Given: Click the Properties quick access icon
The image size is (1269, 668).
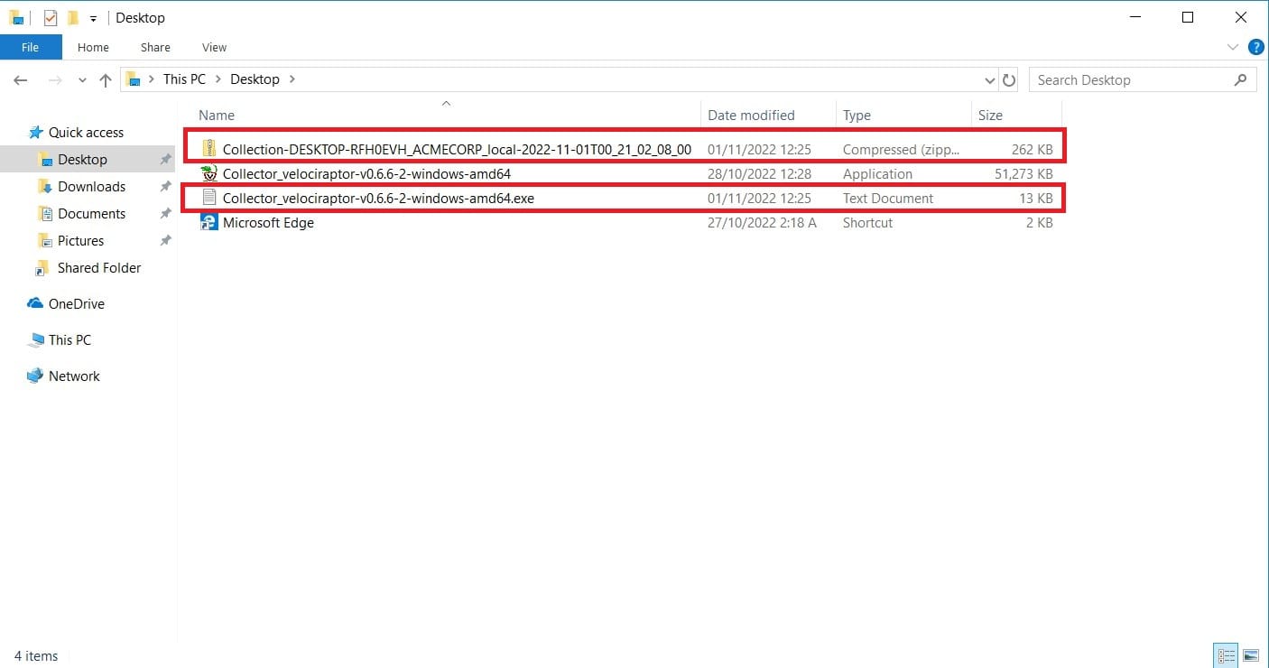Looking at the screenshot, I should (51, 17).
